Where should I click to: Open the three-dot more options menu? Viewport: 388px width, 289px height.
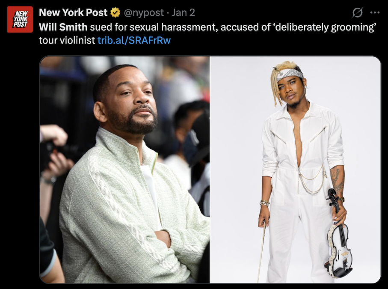[375, 12]
